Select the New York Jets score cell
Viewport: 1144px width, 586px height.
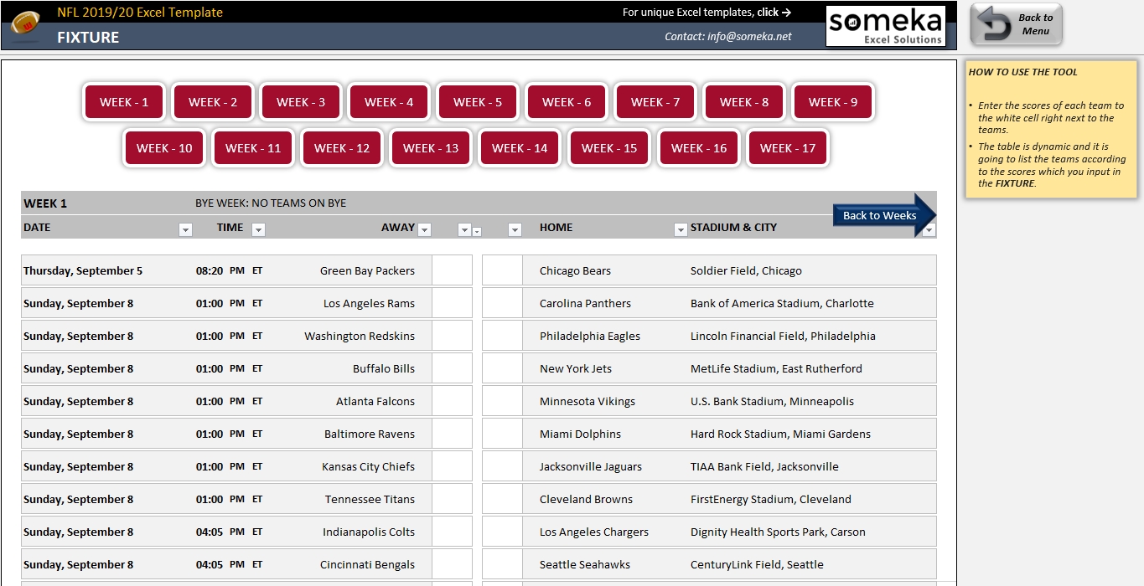coord(502,368)
